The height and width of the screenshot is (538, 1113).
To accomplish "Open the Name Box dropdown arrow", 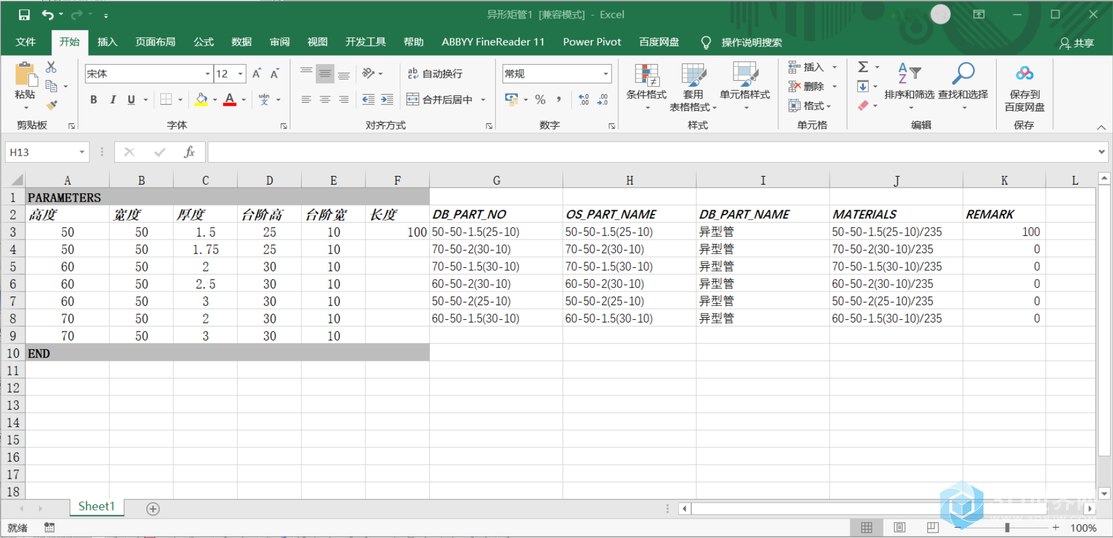I will coord(81,152).
